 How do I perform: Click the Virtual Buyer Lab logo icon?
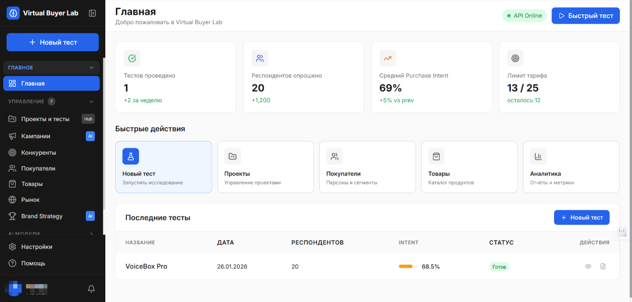[x=13, y=13]
